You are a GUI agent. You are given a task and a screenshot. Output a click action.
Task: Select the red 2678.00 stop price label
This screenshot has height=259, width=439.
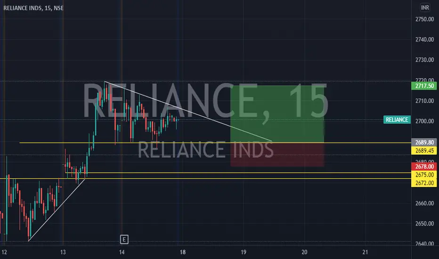pos(424,166)
